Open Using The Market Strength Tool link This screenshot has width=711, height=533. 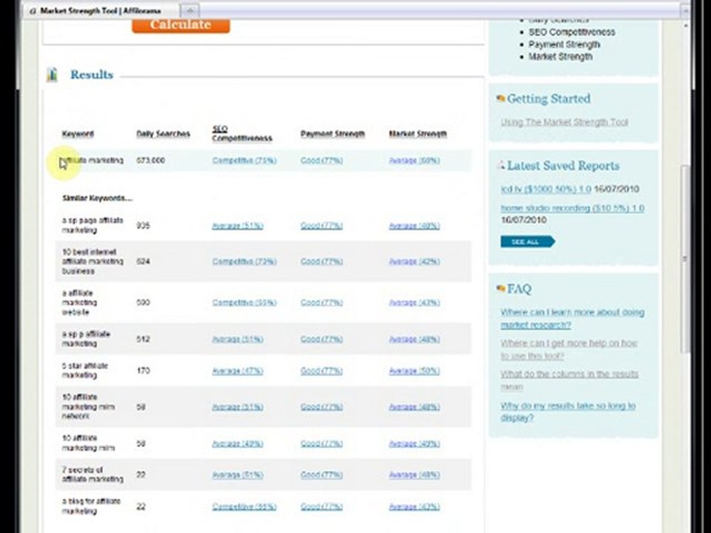click(x=564, y=122)
